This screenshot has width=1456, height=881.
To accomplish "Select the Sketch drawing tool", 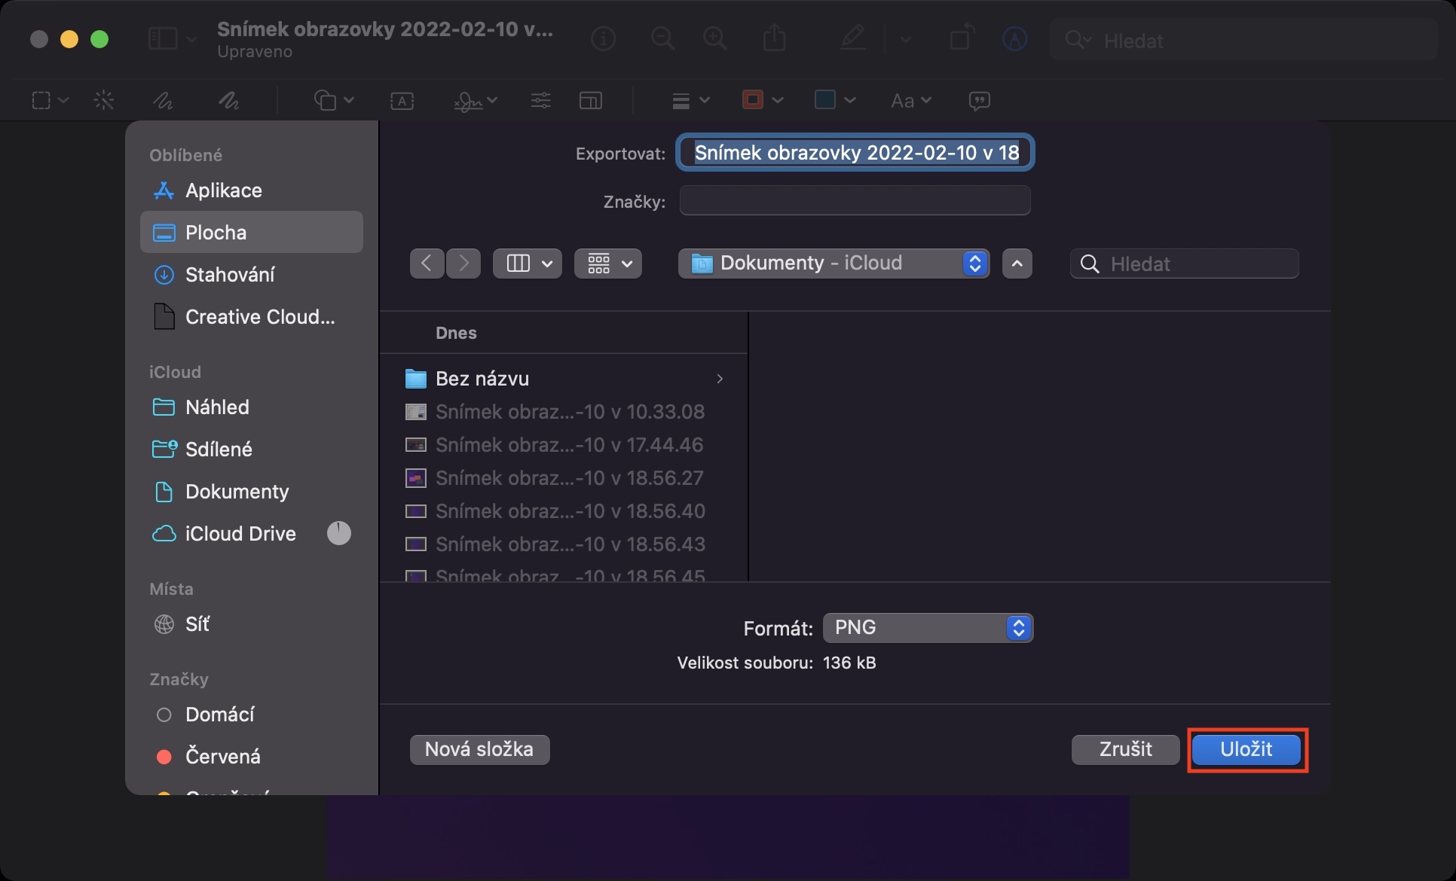I will coord(163,100).
